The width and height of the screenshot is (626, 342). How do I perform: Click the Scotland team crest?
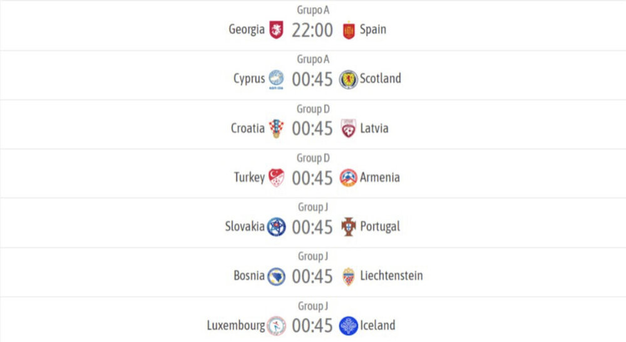pos(349,79)
